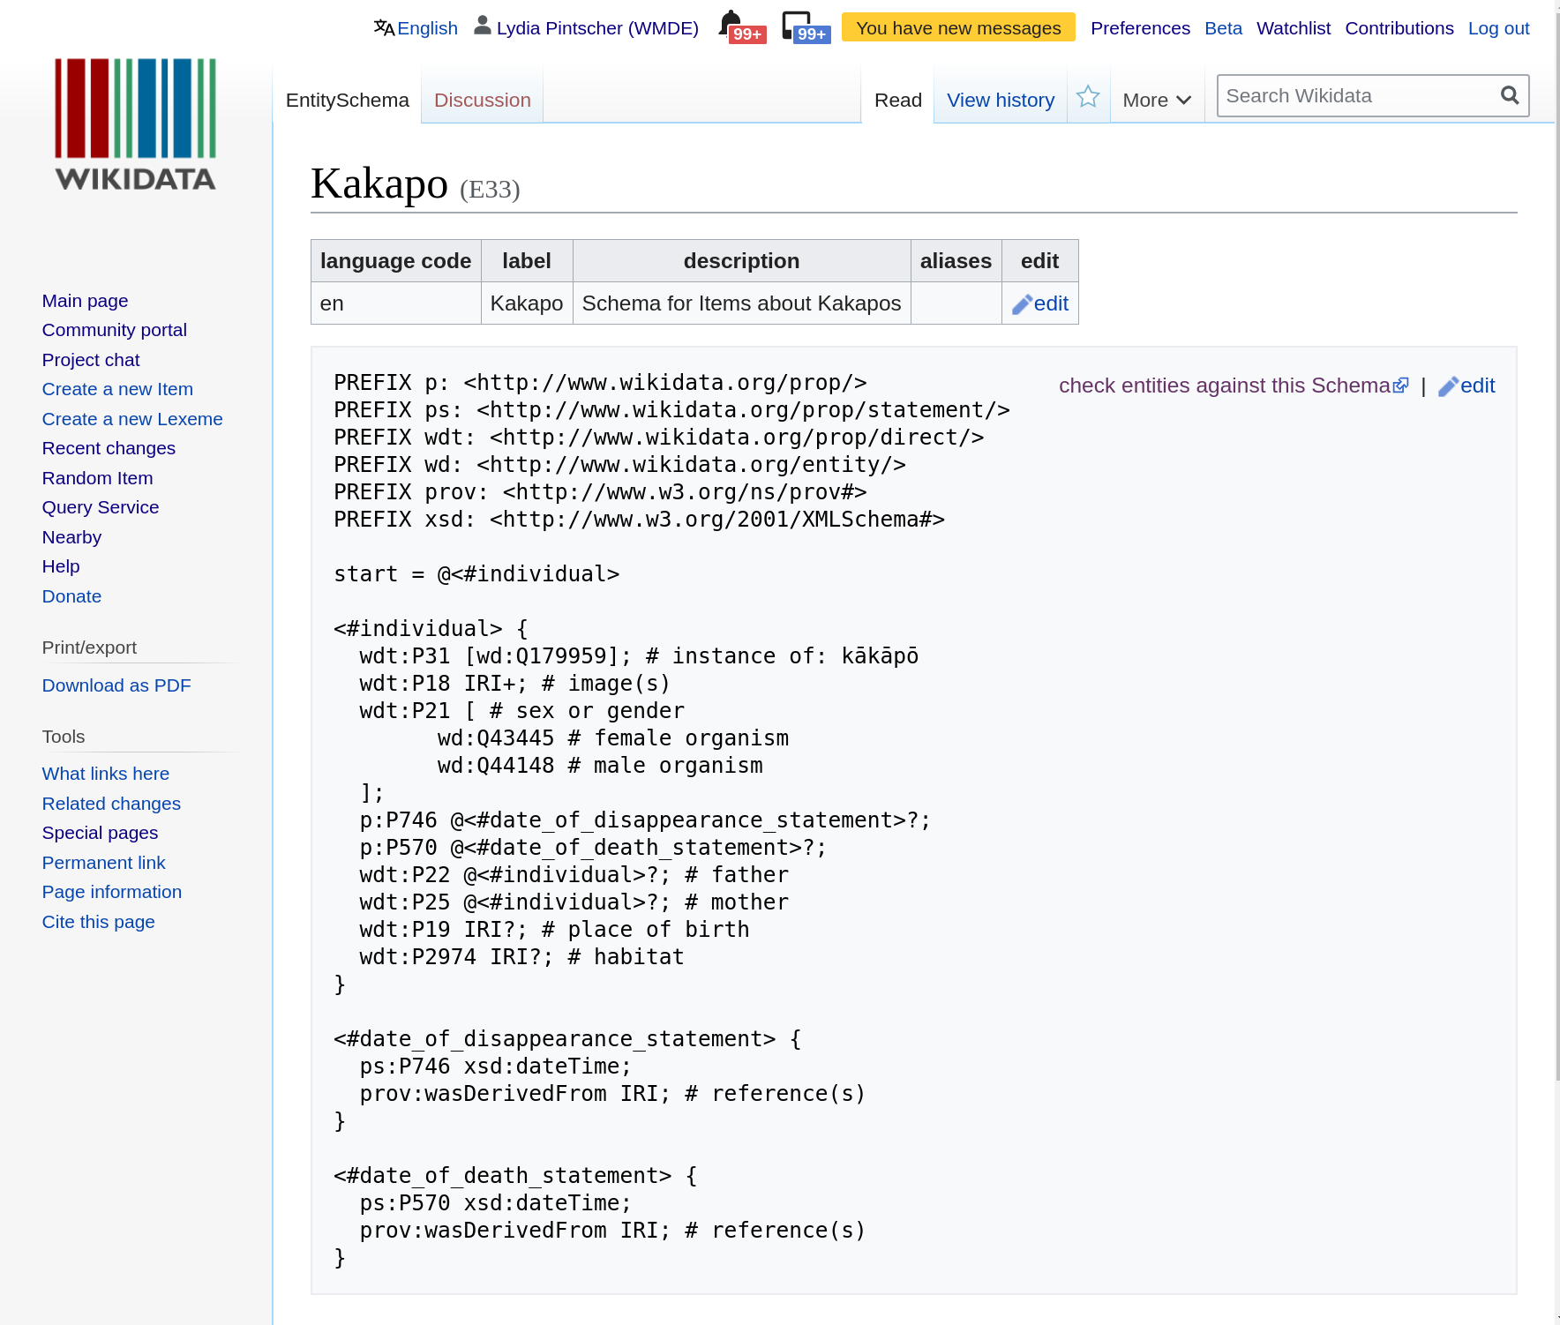Open Contributions
The image size is (1560, 1325).
1399,28
